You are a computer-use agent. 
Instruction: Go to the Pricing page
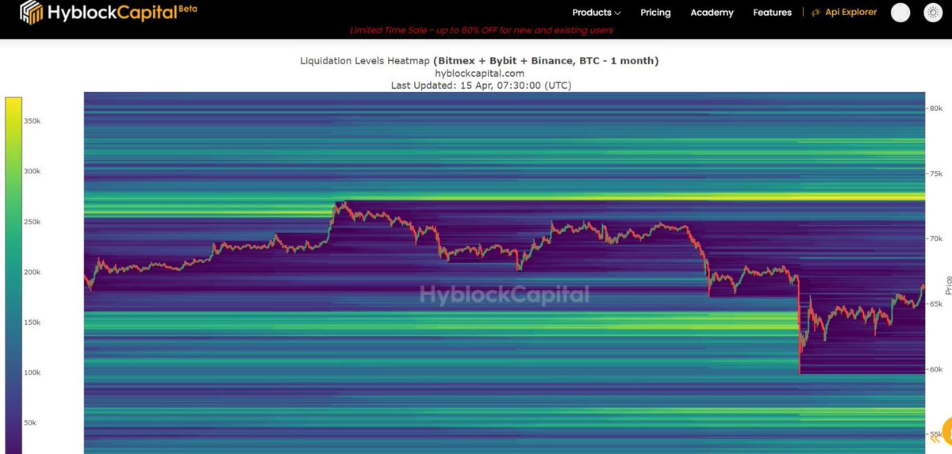pos(655,13)
